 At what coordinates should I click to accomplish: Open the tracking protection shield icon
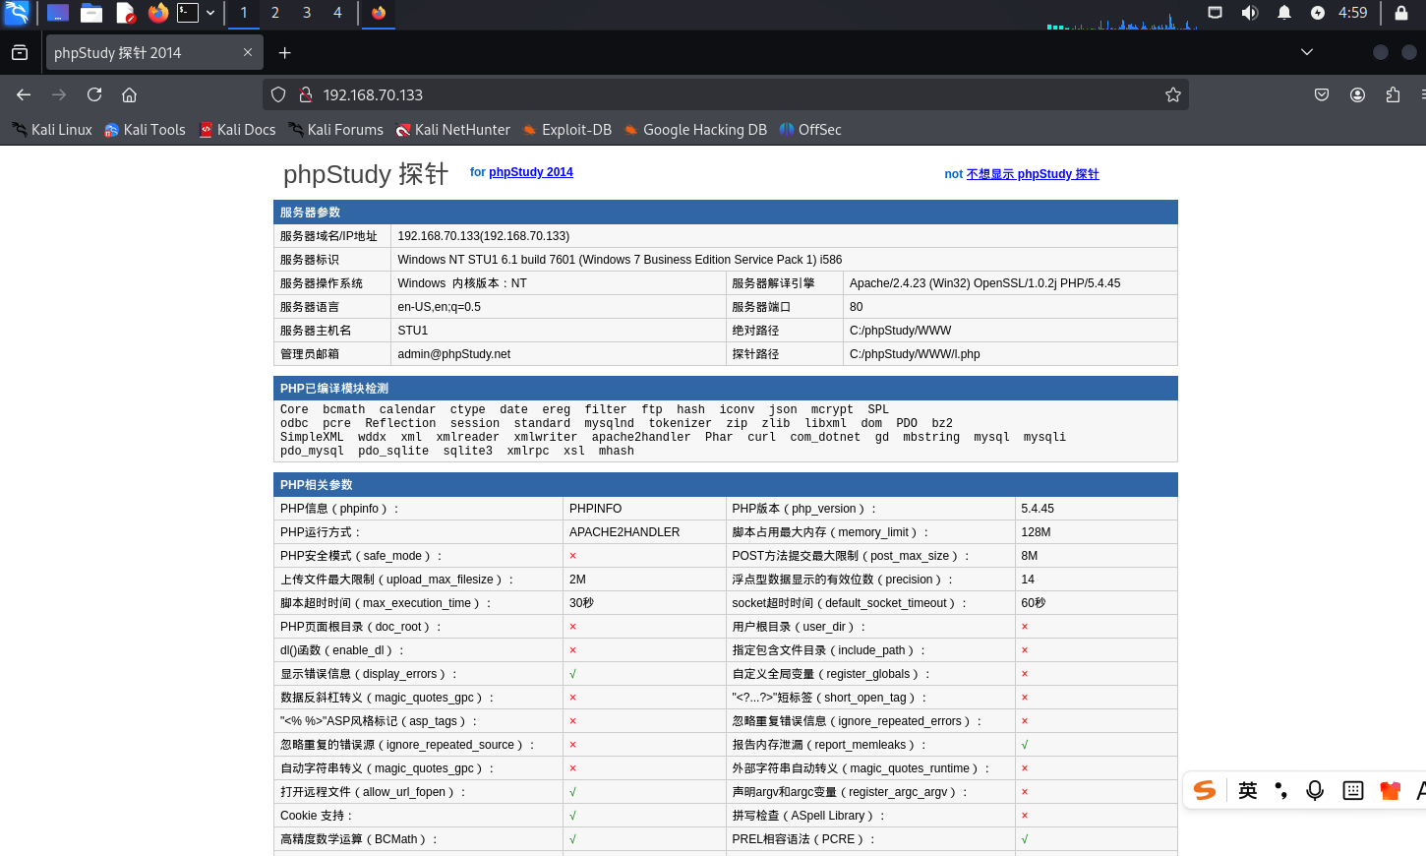(278, 94)
